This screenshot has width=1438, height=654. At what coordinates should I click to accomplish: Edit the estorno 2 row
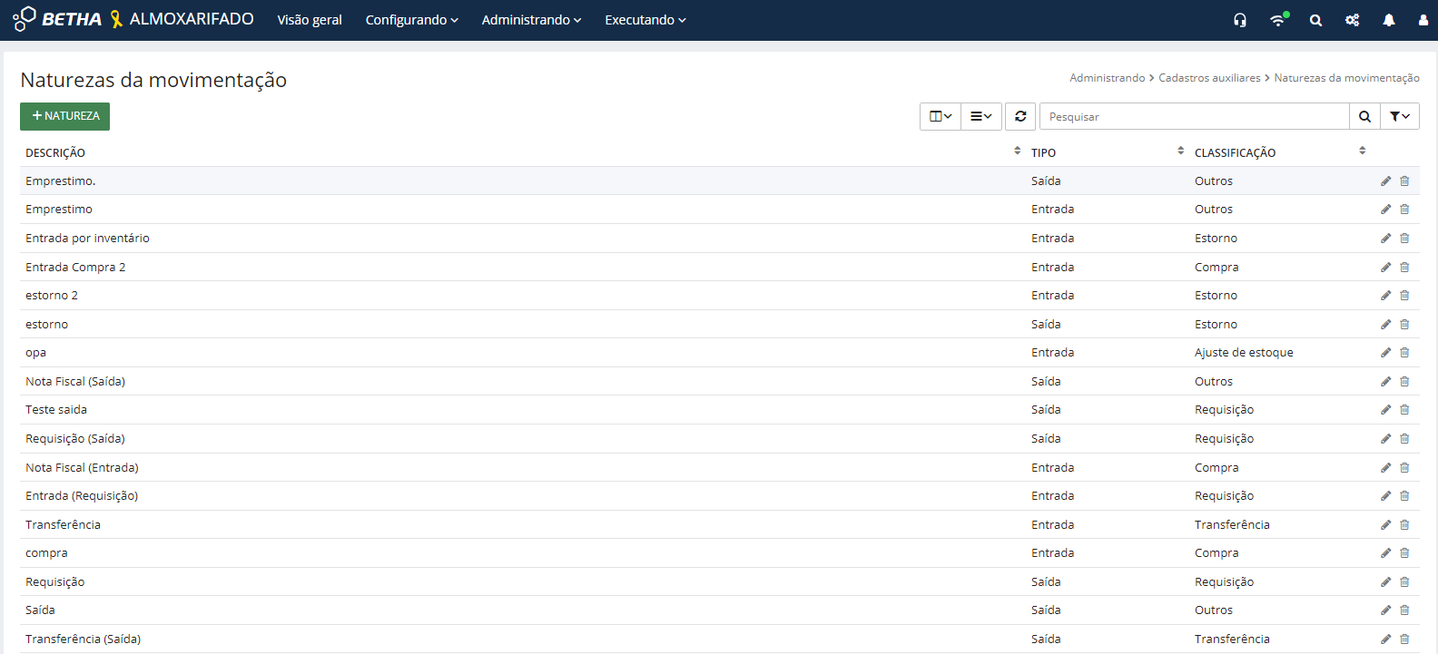click(1386, 296)
